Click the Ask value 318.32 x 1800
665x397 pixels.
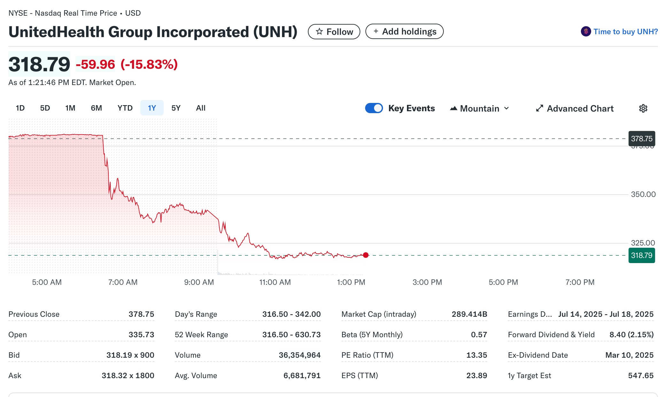click(128, 376)
